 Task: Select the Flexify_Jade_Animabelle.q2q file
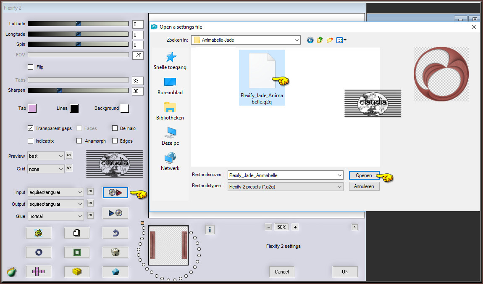[x=262, y=78]
